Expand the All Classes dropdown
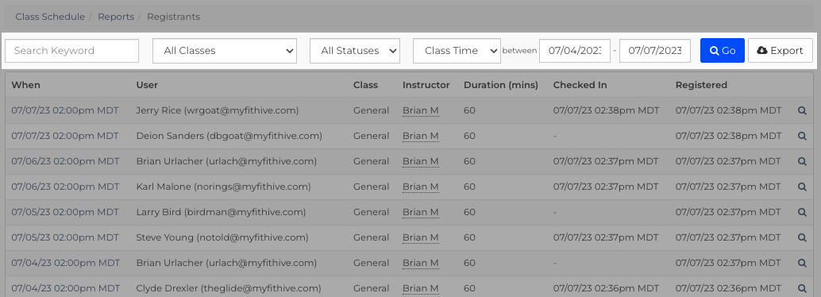This screenshot has height=297, width=821. (225, 51)
